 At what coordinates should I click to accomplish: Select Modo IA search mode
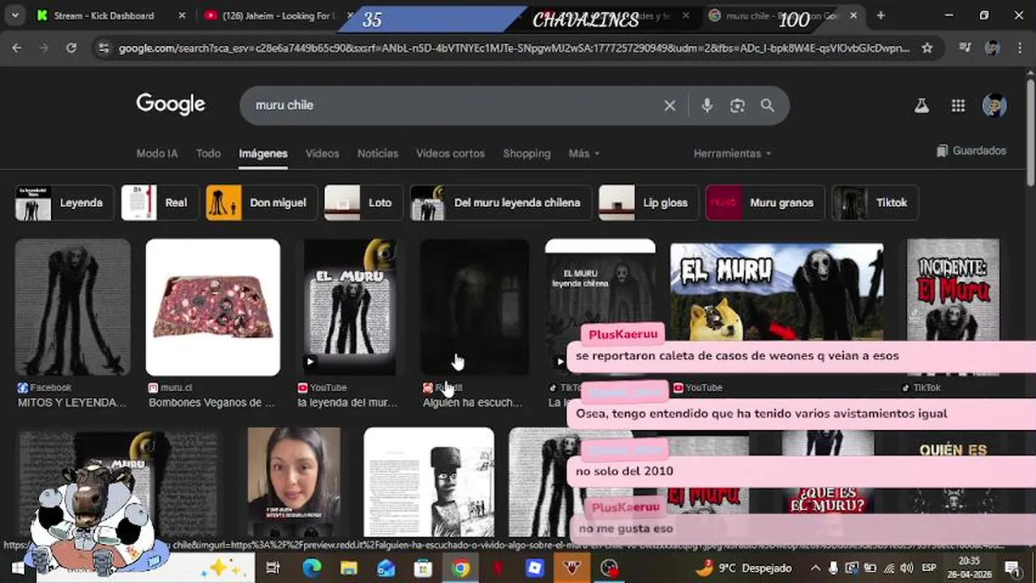click(156, 153)
